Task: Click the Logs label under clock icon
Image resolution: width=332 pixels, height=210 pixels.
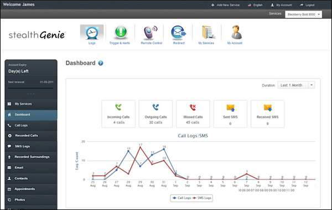Action: point(92,43)
